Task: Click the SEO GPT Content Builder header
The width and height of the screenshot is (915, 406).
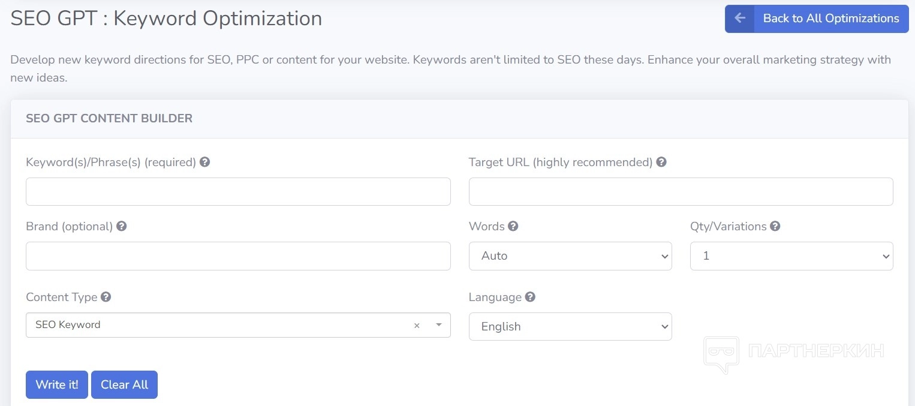Action: tap(109, 119)
